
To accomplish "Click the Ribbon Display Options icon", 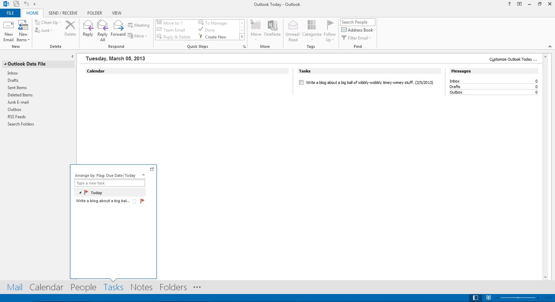I will click(x=519, y=4).
